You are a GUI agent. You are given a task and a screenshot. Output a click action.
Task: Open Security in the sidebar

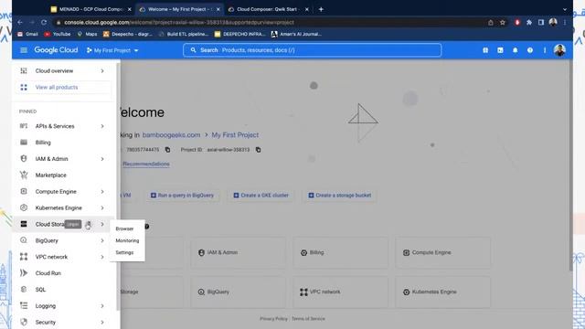click(x=45, y=323)
